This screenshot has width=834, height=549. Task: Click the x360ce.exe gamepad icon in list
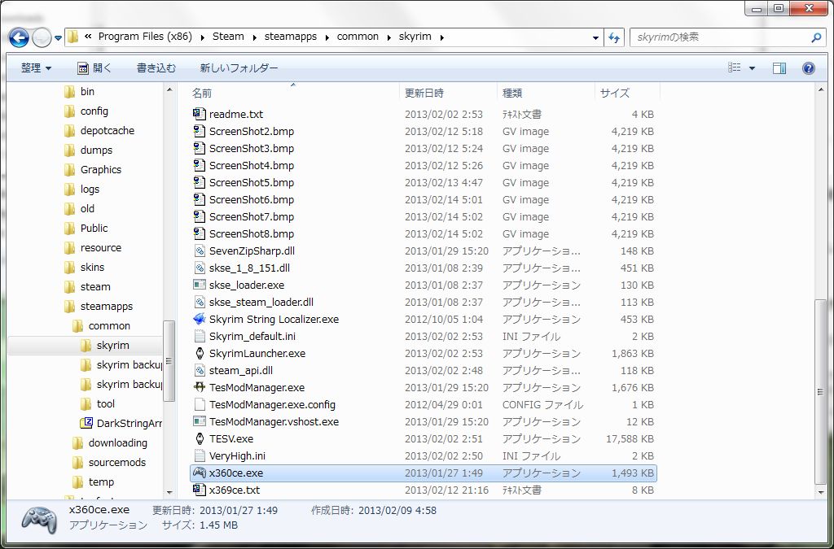199,473
